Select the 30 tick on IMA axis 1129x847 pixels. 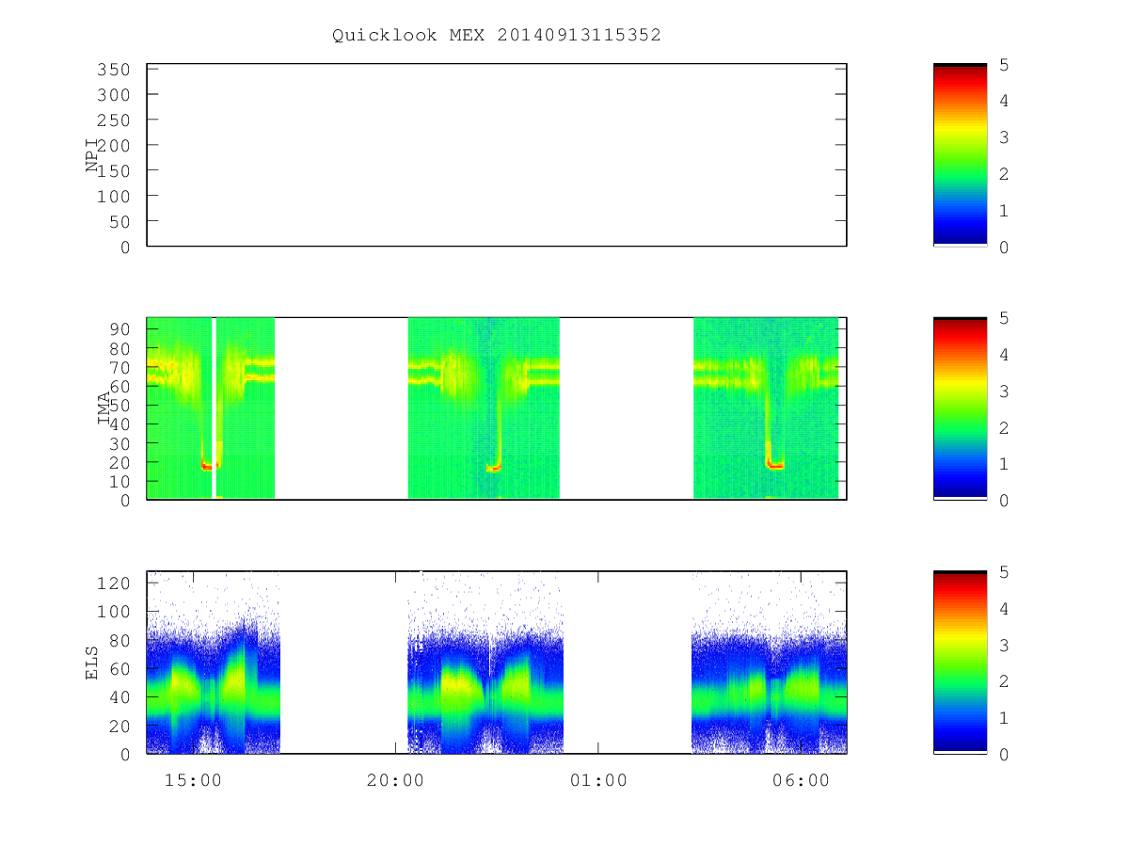tap(119, 443)
